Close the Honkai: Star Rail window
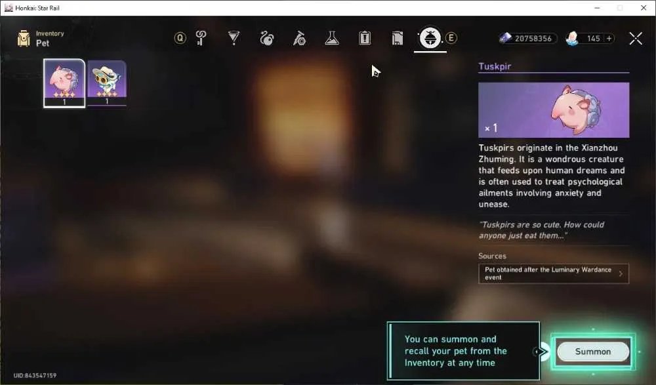 coord(644,8)
